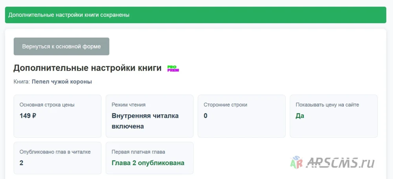The image size is (393, 179).
Task: Click the PRO PREM badge icon
Action: pos(173,69)
